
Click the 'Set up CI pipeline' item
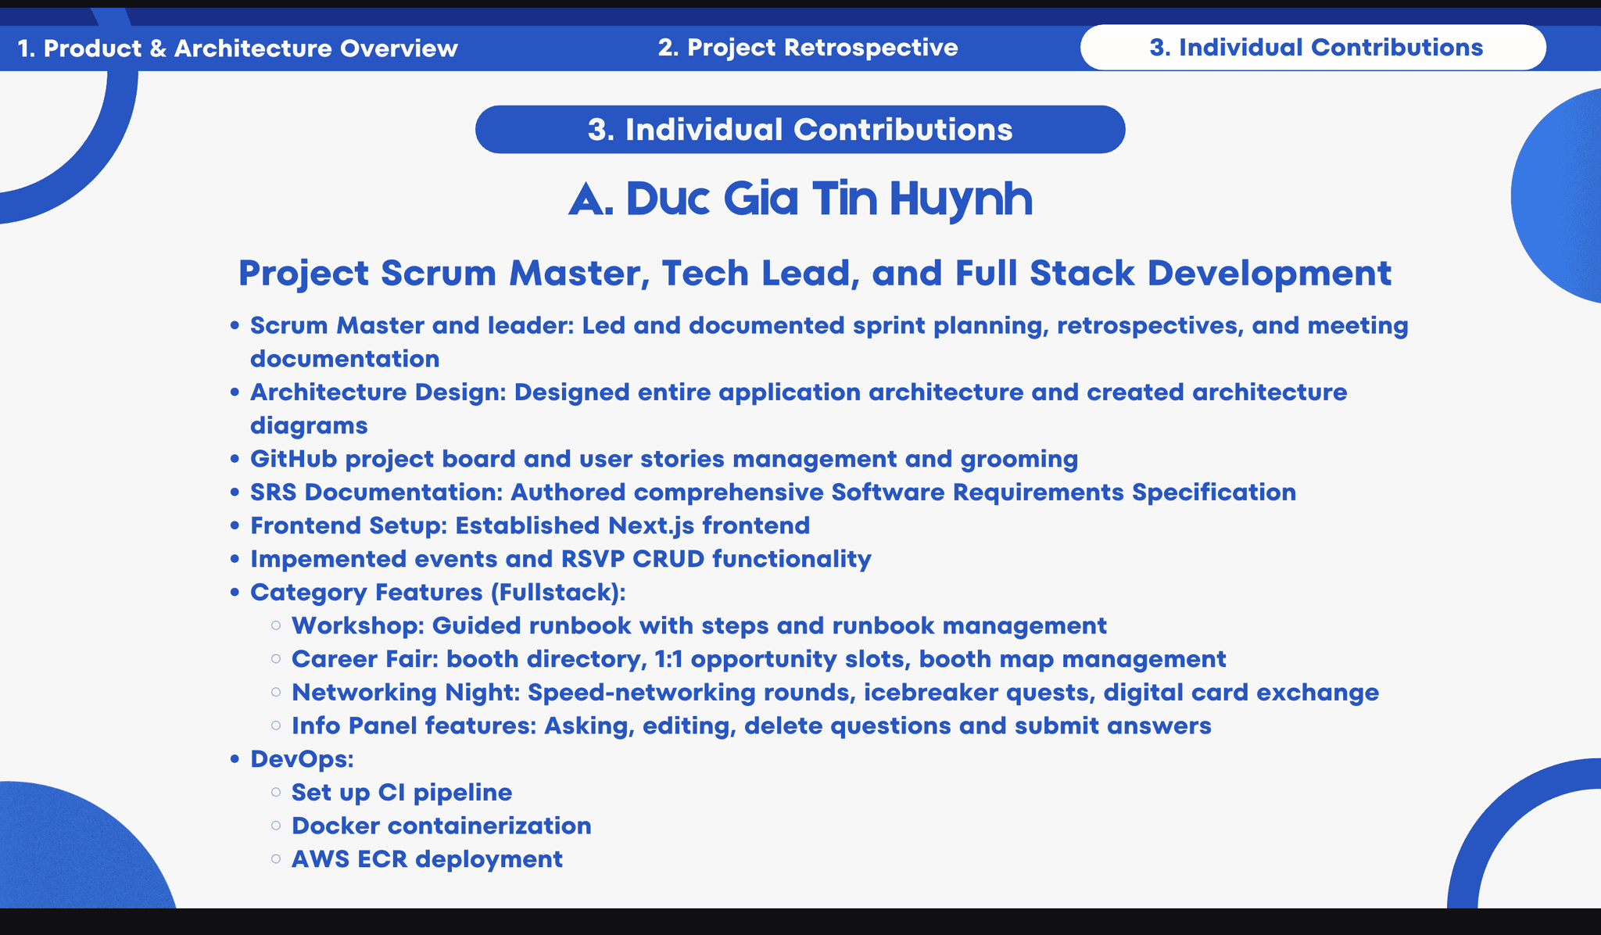pyautogui.click(x=401, y=792)
